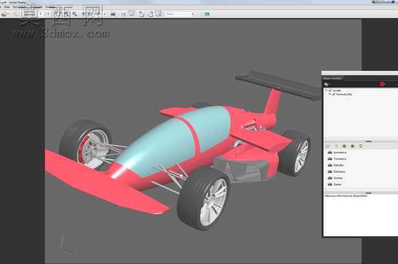Collapse the model tree node
398x264 pixels.
[326, 90]
